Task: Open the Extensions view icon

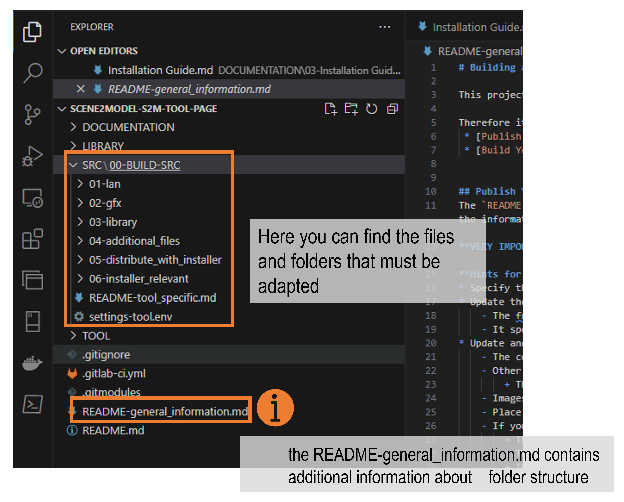Action: pyautogui.click(x=32, y=239)
